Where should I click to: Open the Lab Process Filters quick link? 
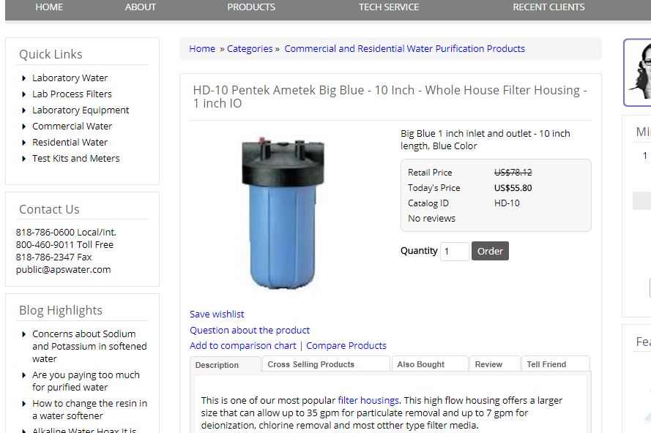point(72,94)
